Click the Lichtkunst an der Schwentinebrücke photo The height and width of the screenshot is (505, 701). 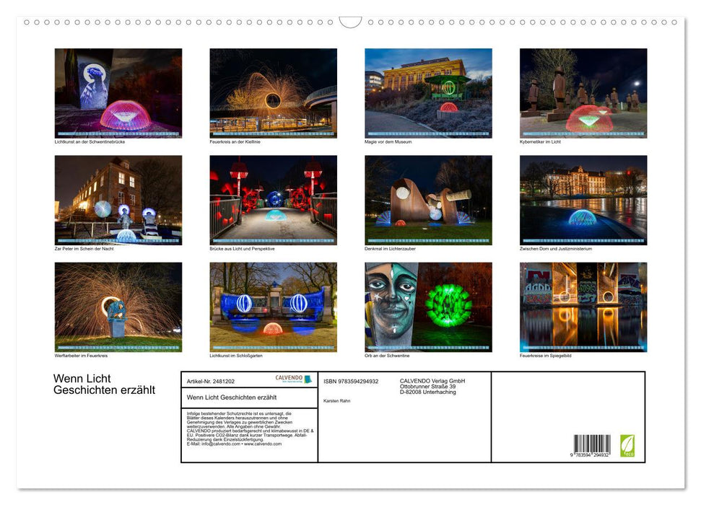(118, 93)
